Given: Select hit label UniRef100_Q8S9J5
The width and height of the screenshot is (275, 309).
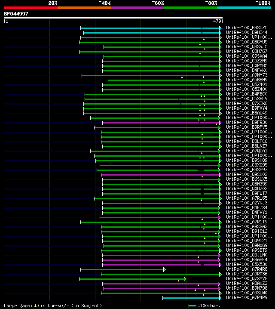Looking at the screenshot, I should pos(247,47).
